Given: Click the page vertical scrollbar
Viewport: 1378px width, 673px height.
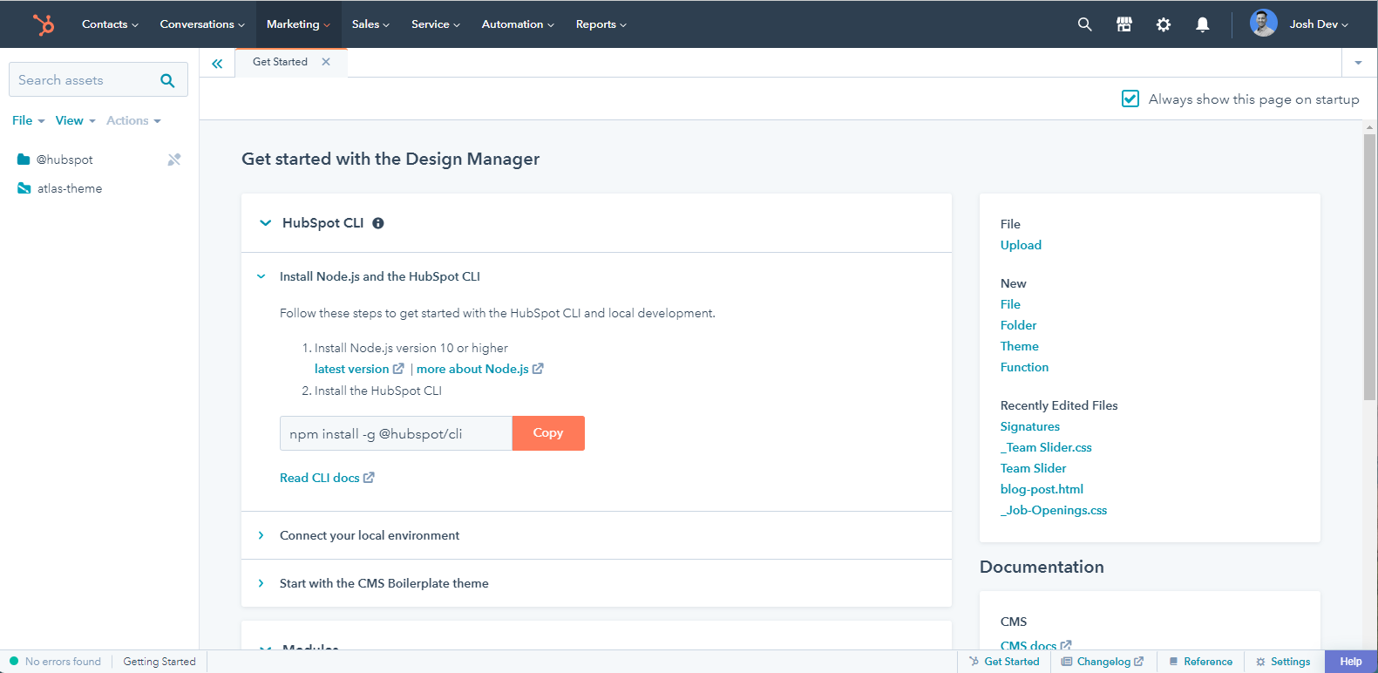Looking at the screenshot, I should pyautogui.click(x=1370, y=266).
